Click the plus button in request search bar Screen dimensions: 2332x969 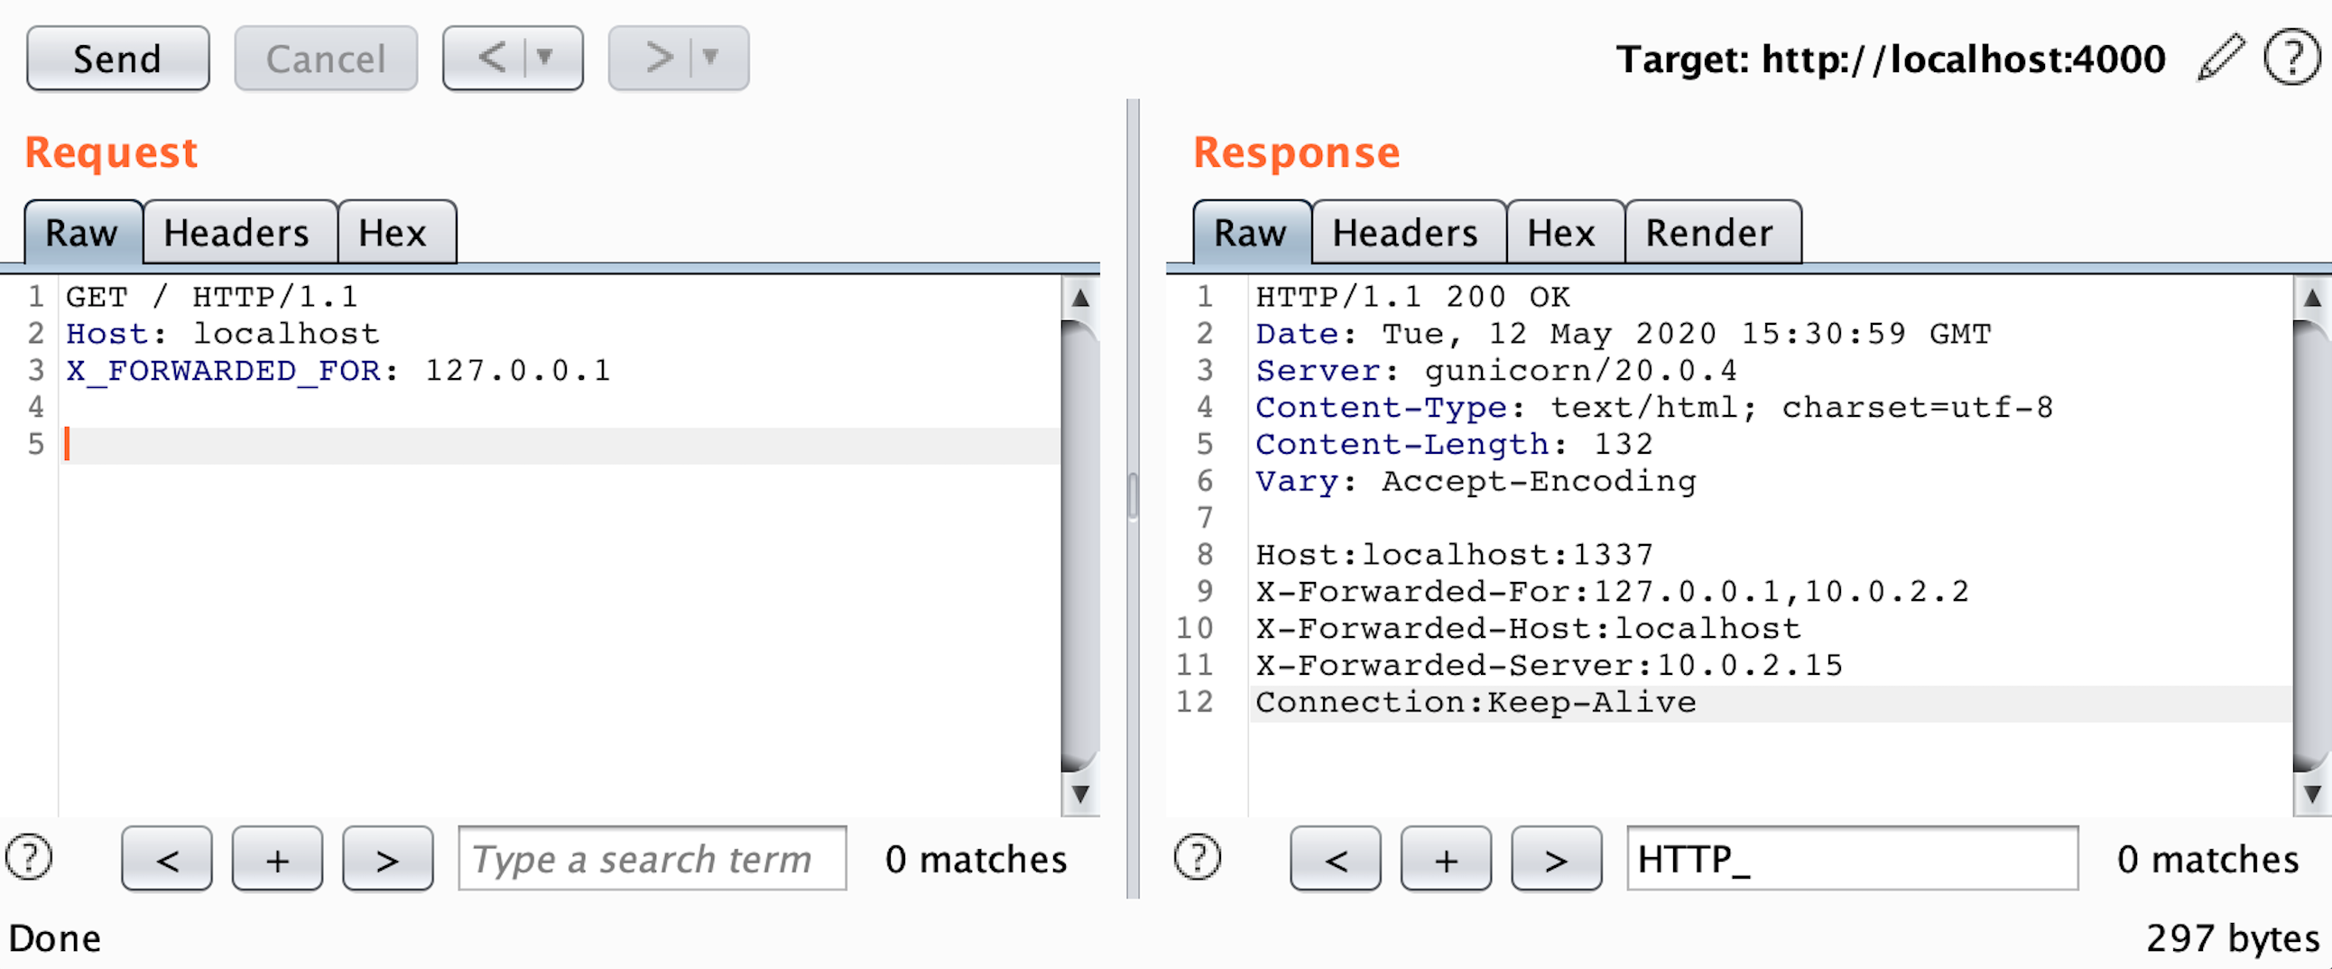278,859
